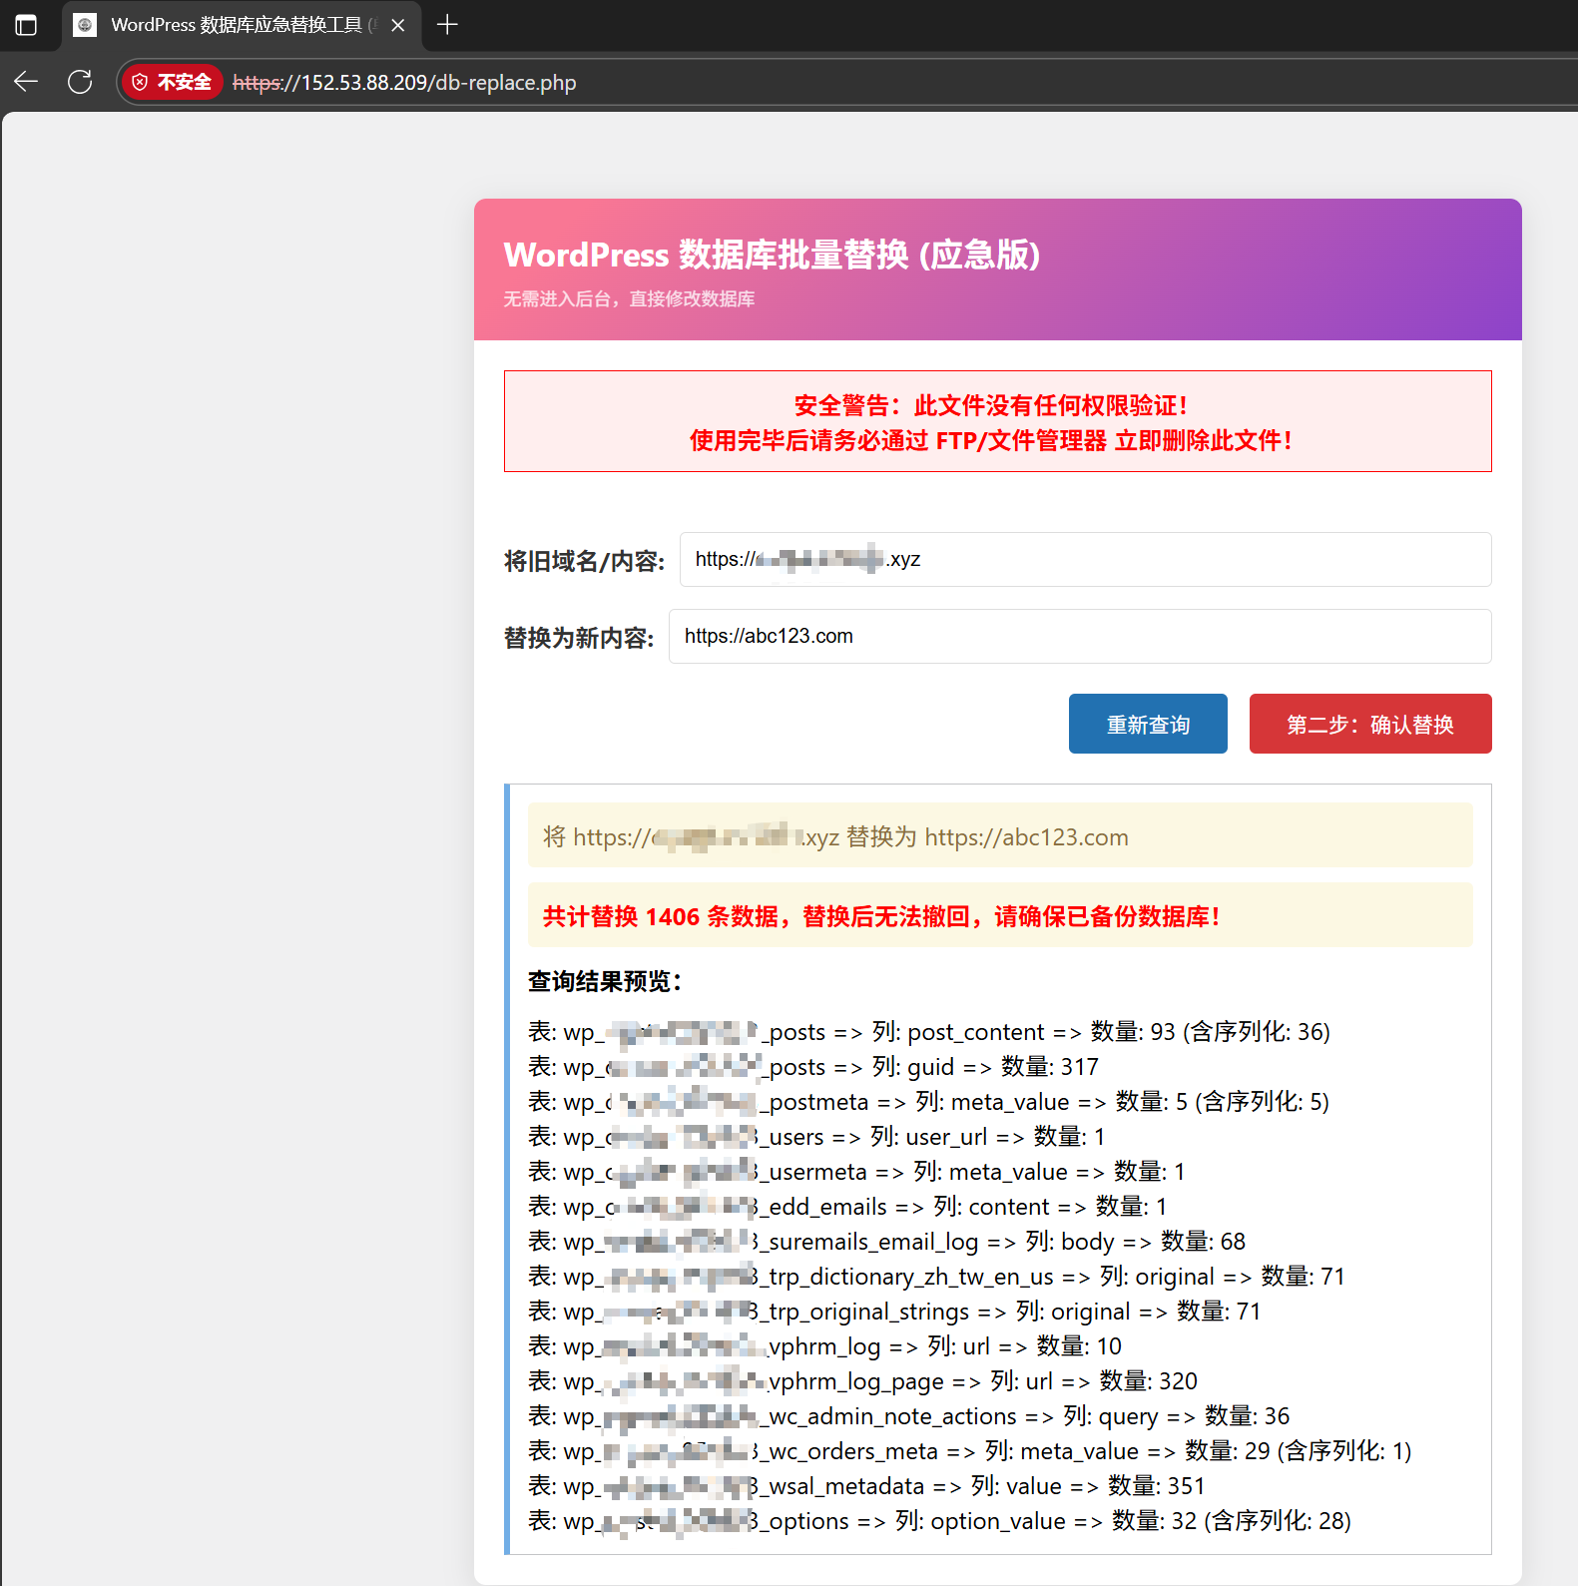Select the 共计替换 1406 条数据 warning text

click(881, 916)
